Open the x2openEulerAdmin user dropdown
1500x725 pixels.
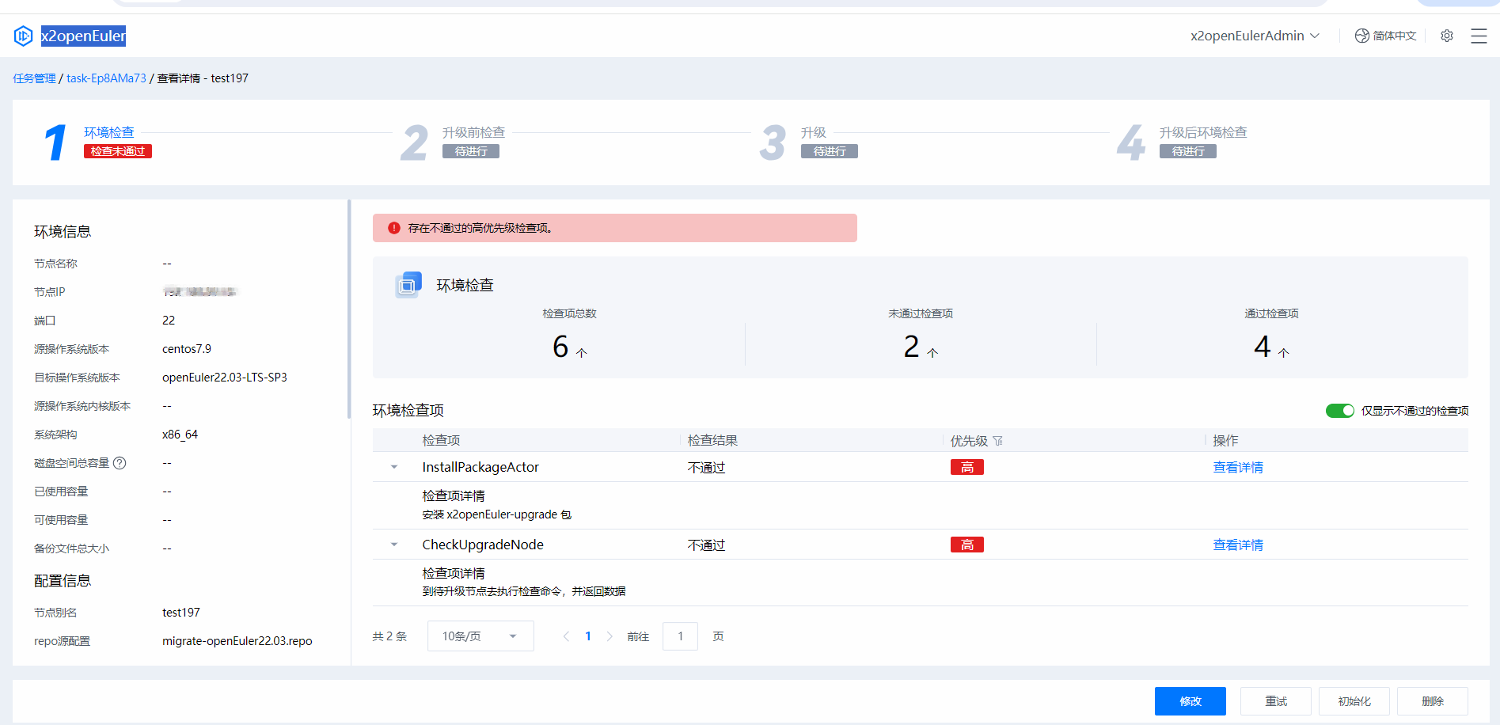1254,36
